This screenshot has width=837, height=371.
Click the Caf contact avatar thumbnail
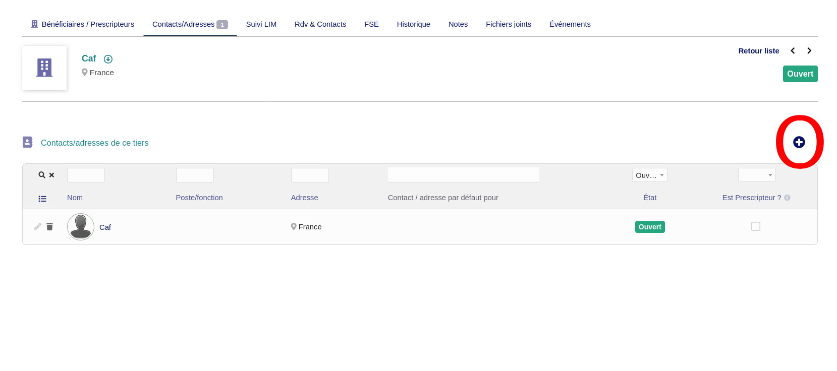[x=81, y=227]
